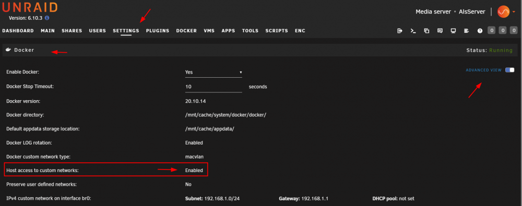Expand the orange account dropdown arrow

(x=514, y=12)
